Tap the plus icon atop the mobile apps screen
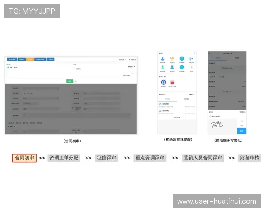The image size is (265, 212). pos(194,53)
